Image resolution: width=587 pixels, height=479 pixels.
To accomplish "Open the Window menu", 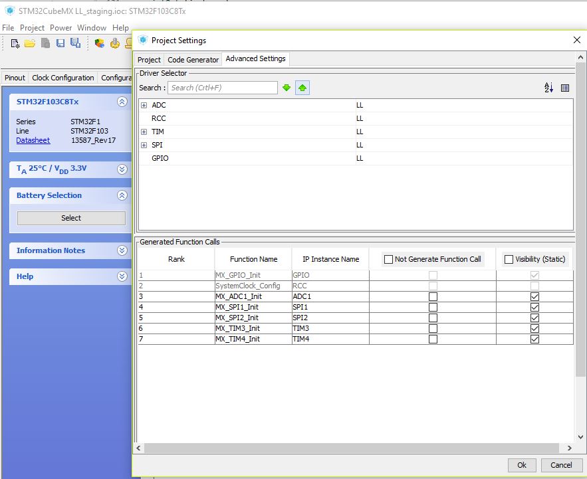I will (92, 28).
